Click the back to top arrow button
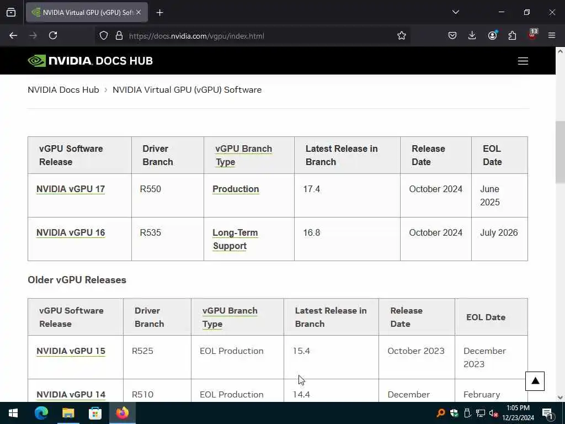Screen dimensions: 565x424 point(535,381)
